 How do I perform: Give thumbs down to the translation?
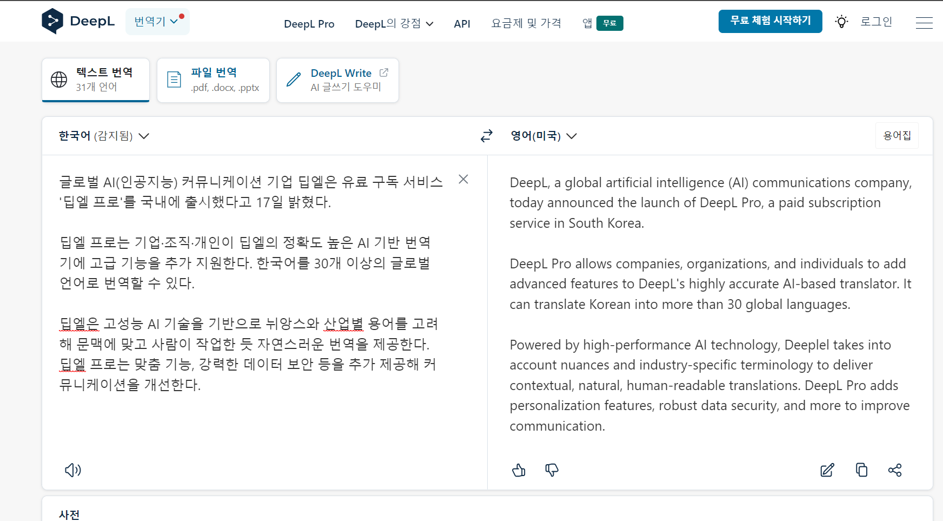point(552,470)
